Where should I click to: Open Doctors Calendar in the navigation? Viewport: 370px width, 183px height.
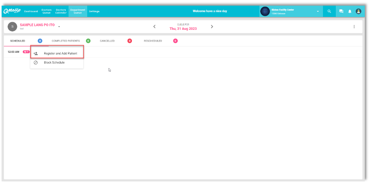pyautogui.click(x=61, y=11)
